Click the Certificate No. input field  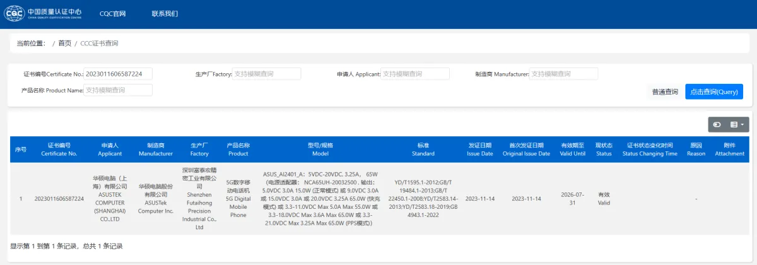point(118,74)
